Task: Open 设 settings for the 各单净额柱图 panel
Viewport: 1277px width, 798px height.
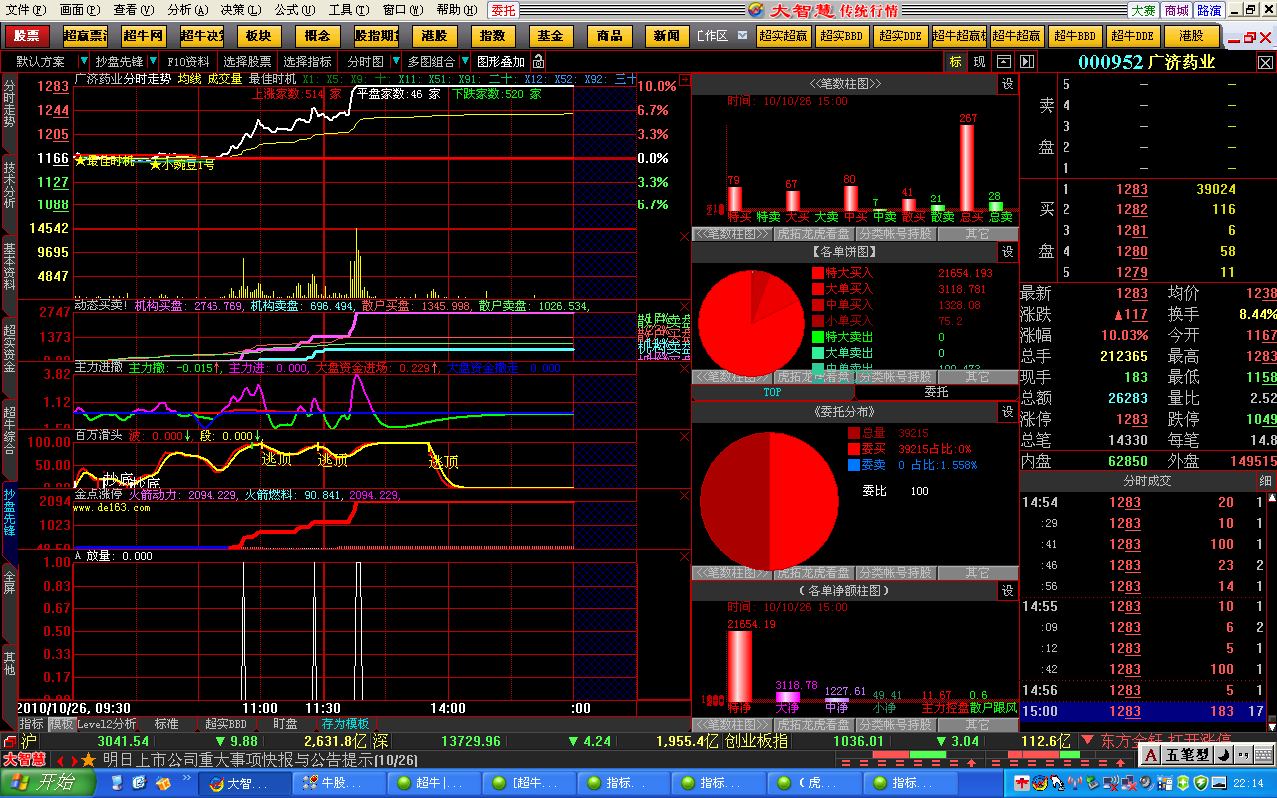Action: coord(1008,591)
